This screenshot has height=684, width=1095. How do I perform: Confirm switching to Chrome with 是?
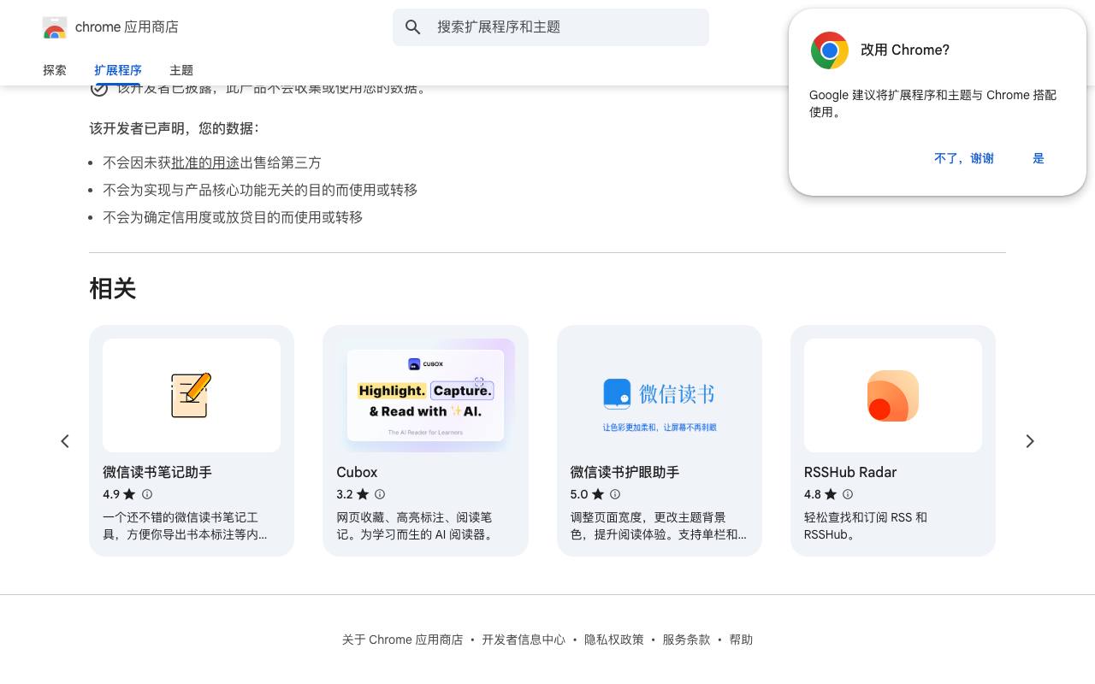[x=1039, y=158]
